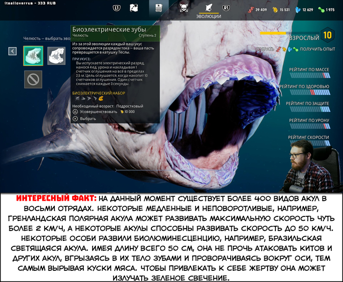The image size is (343, 282).
Task: Click the back arrow beside jaw evolutions
Action: pyautogui.click(x=13, y=51)
